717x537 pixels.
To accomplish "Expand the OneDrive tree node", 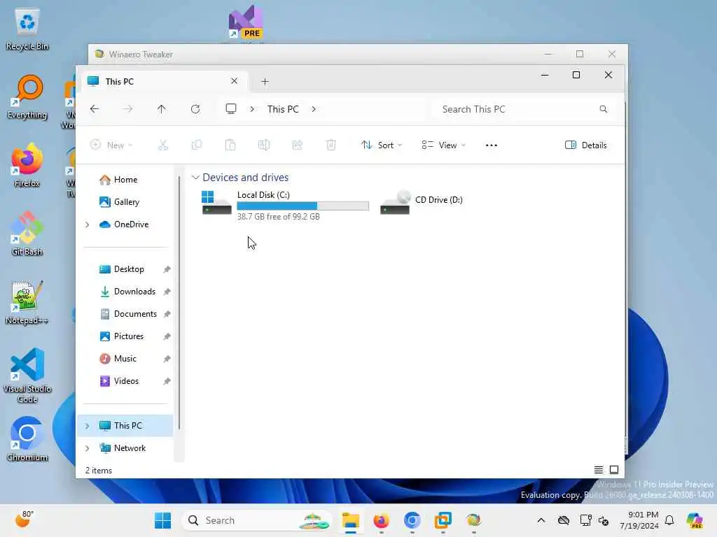I will point(88,224).
